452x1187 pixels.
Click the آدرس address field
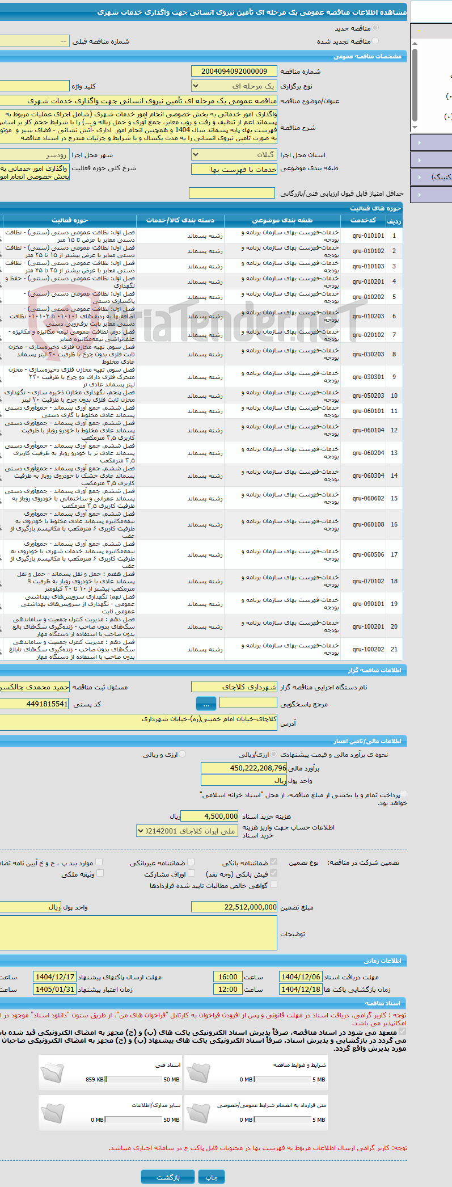point(138,722)
